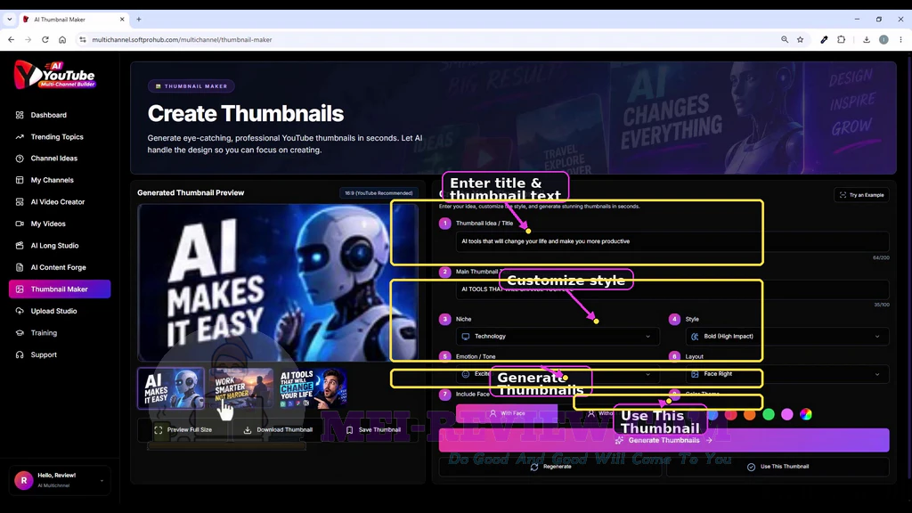Open the My Channels sidebar item

click(60, 180)
